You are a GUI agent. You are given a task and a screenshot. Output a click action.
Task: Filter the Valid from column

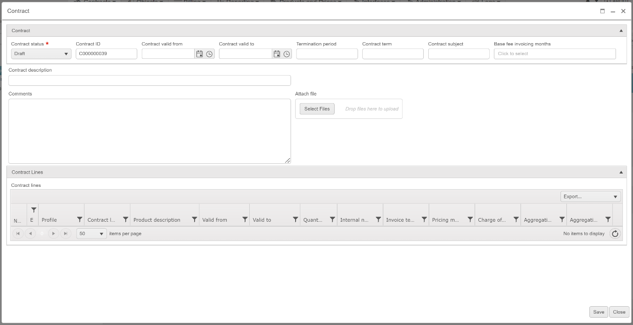(245, 220)
